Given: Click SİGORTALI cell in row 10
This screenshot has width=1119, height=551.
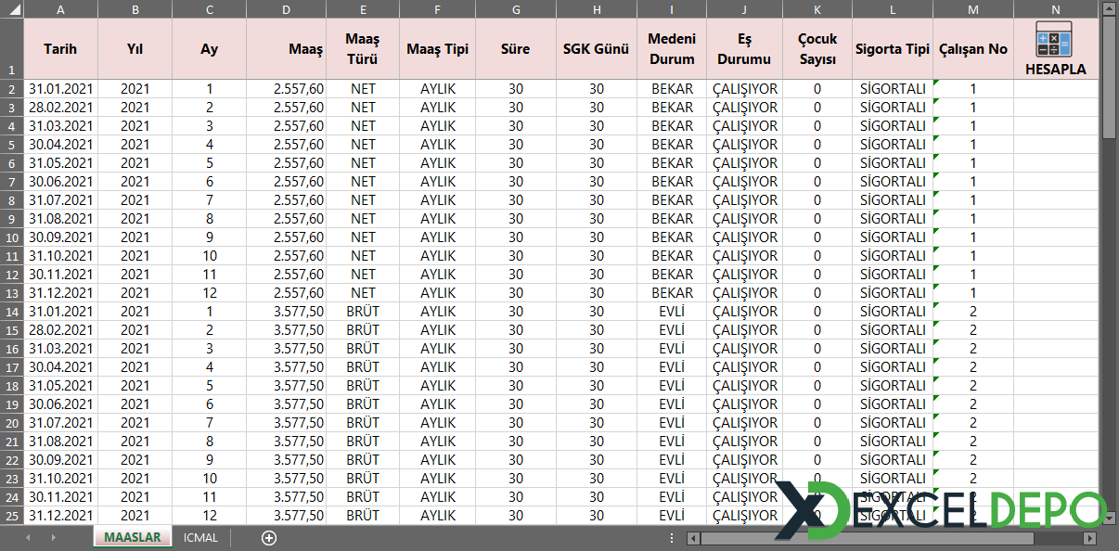Looking at the screenshot, I should coord(893,237).
